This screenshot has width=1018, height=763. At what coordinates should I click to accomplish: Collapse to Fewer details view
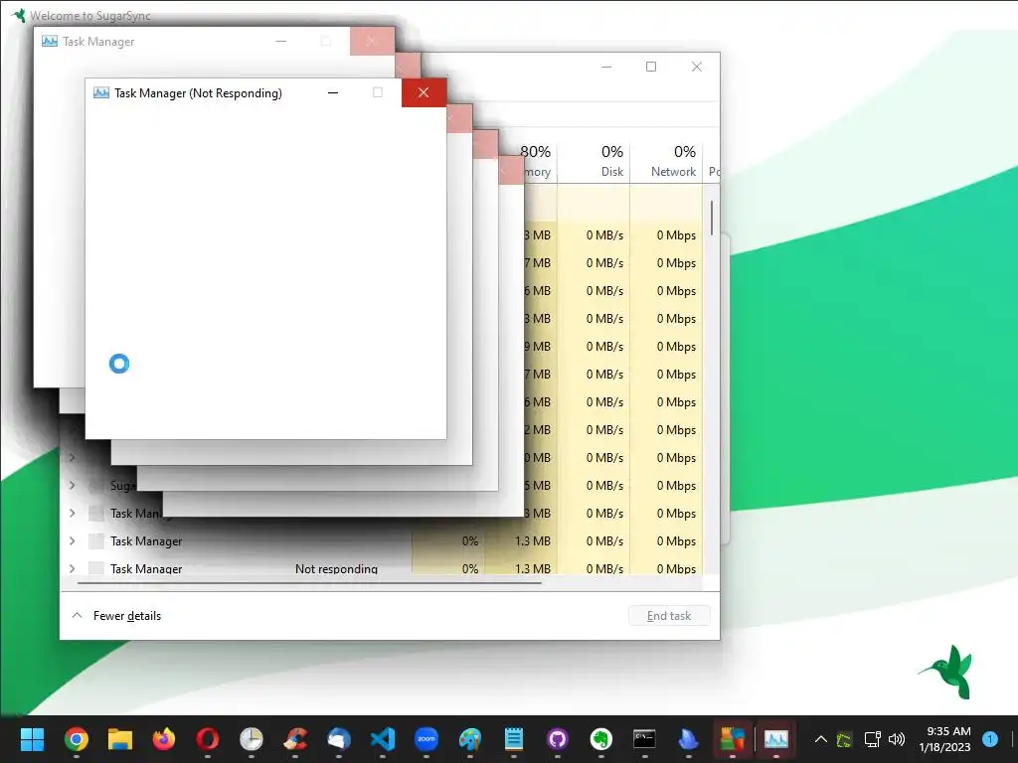[x=117, y=616]
